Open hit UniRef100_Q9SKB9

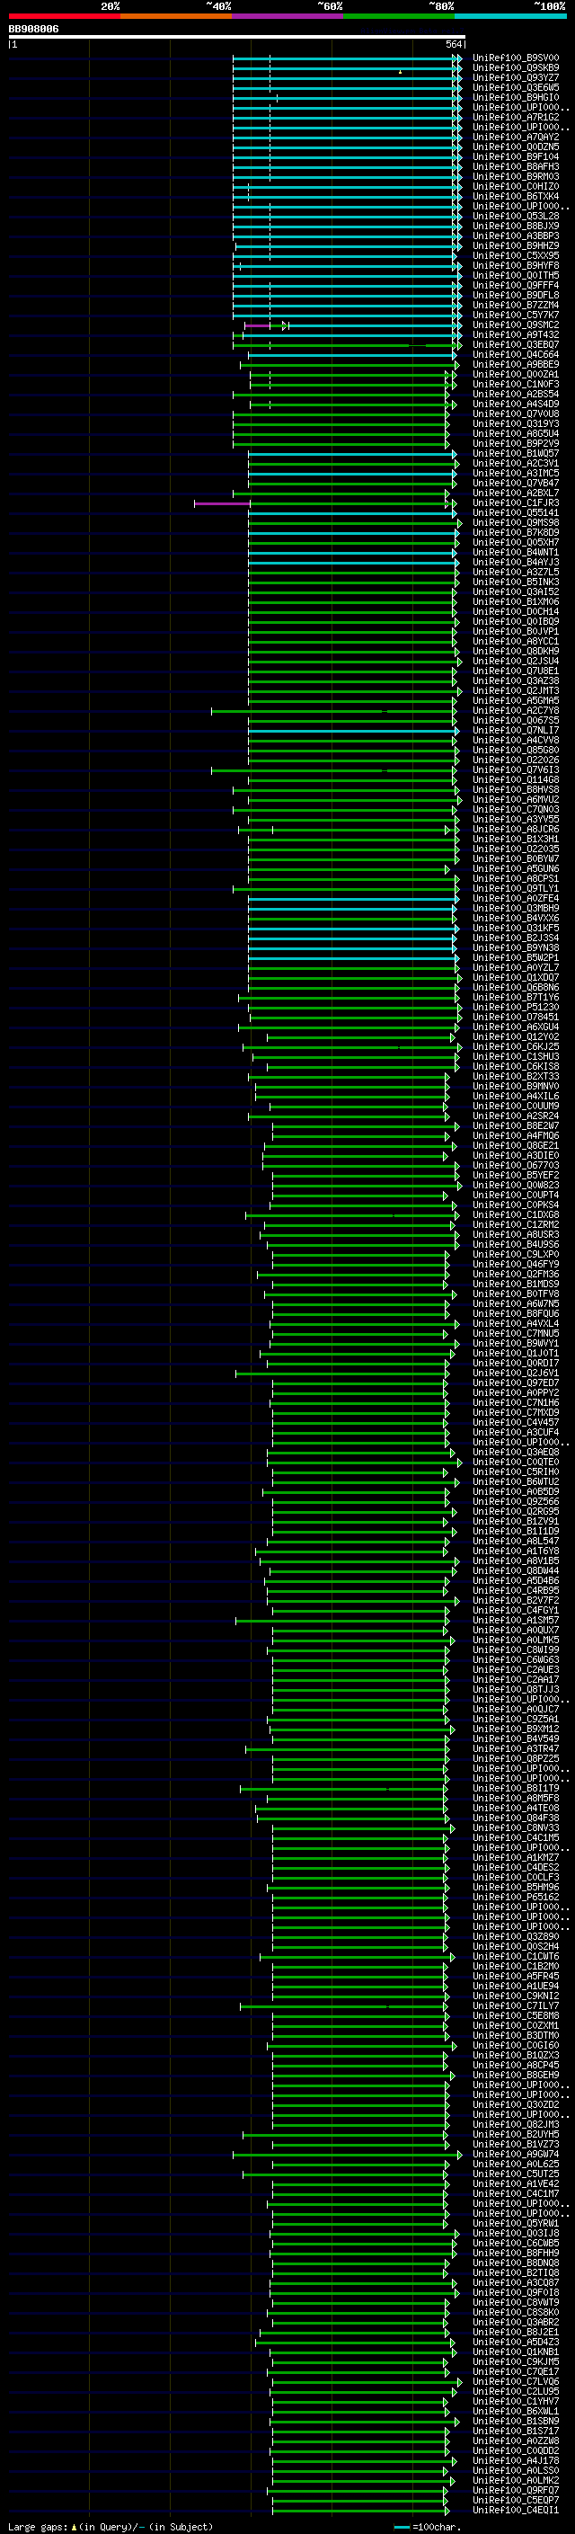(515, 68)
